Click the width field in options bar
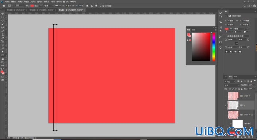257x140 pixels. [x=68, y=6]
